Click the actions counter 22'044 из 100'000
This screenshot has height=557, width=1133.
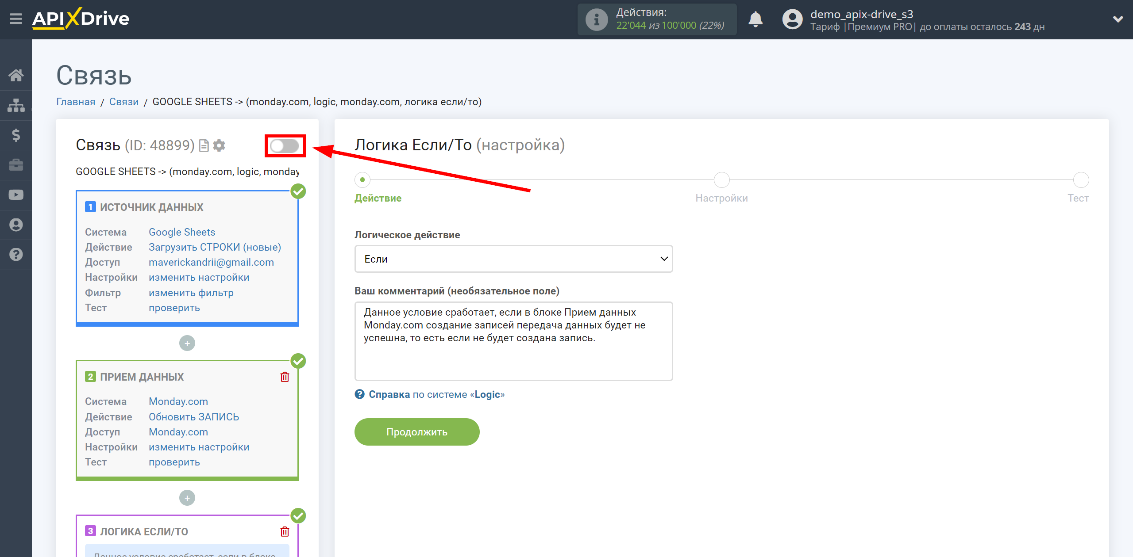670,26
